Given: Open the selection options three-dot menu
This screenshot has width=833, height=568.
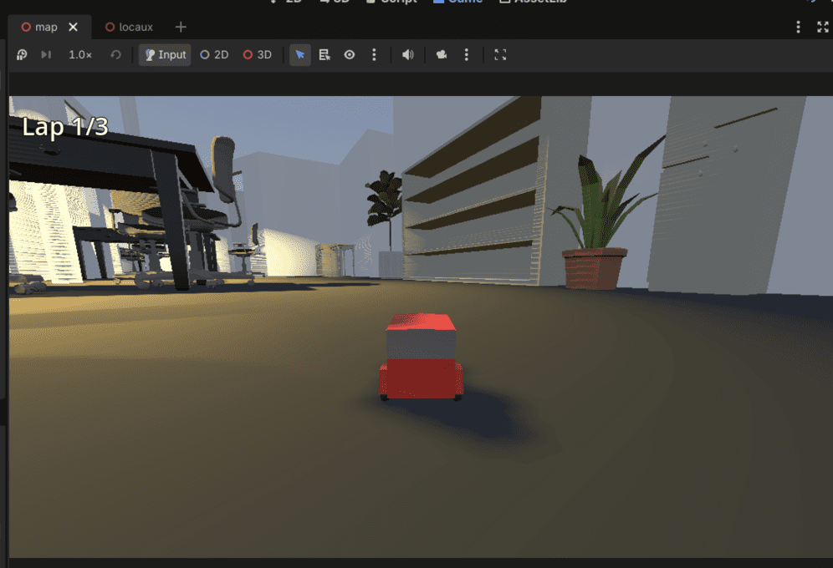Looking at the screenshot, I should (x=374, y=54).
